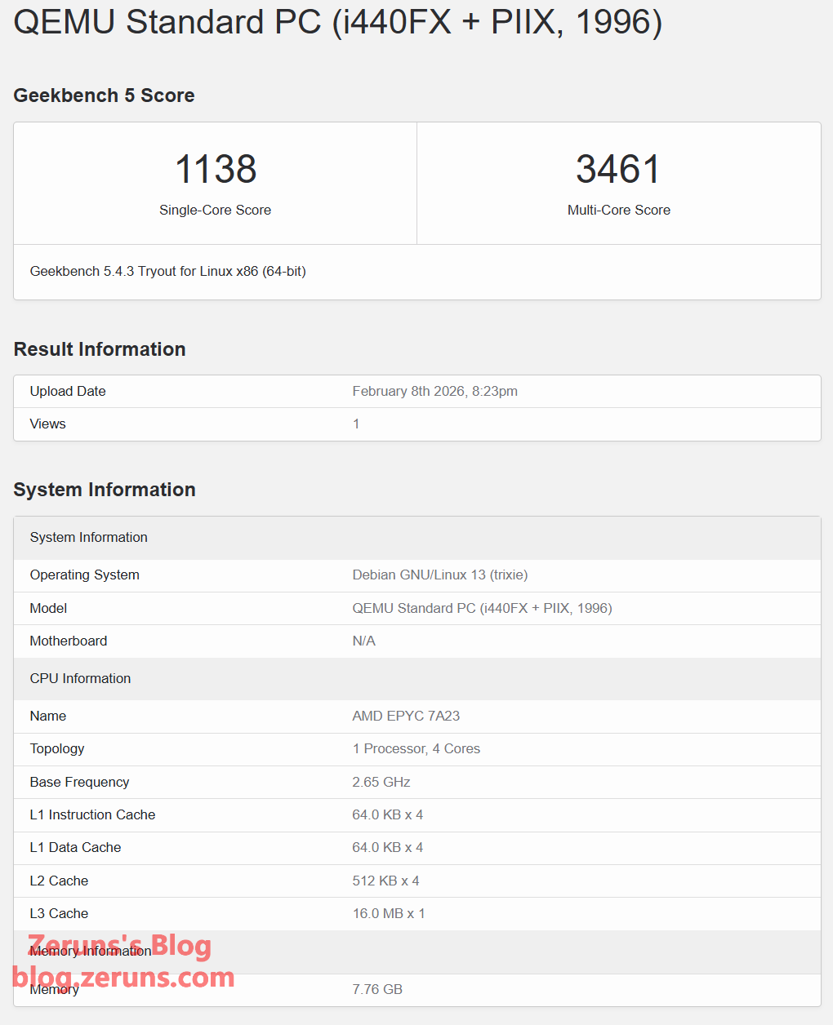
Task: Click the Result Information heading
Action: (x=100, y=349)
